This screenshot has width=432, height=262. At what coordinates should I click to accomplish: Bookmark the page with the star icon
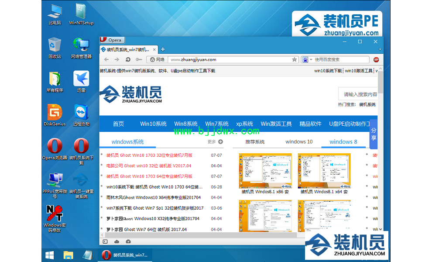(x=295, y=59)
